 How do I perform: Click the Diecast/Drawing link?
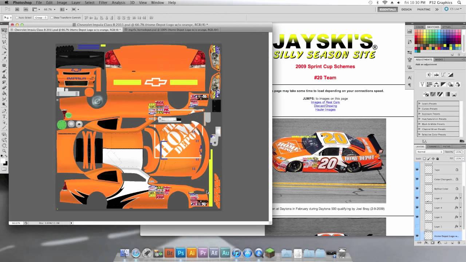click(325, 106)
